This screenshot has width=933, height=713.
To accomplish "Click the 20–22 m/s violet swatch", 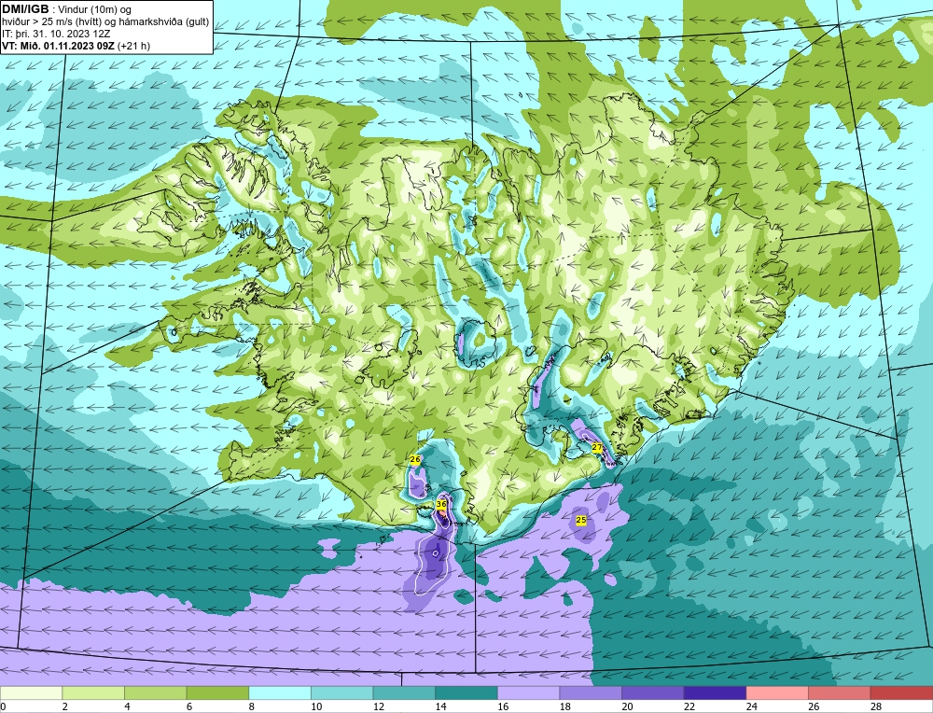I will point(653,693).
